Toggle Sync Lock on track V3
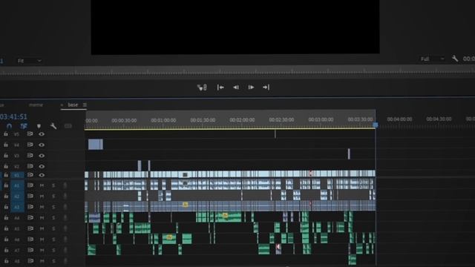Image resolution: width=475 pixels, height=267 pixels. pyautogui.click(x=30, y=155)
